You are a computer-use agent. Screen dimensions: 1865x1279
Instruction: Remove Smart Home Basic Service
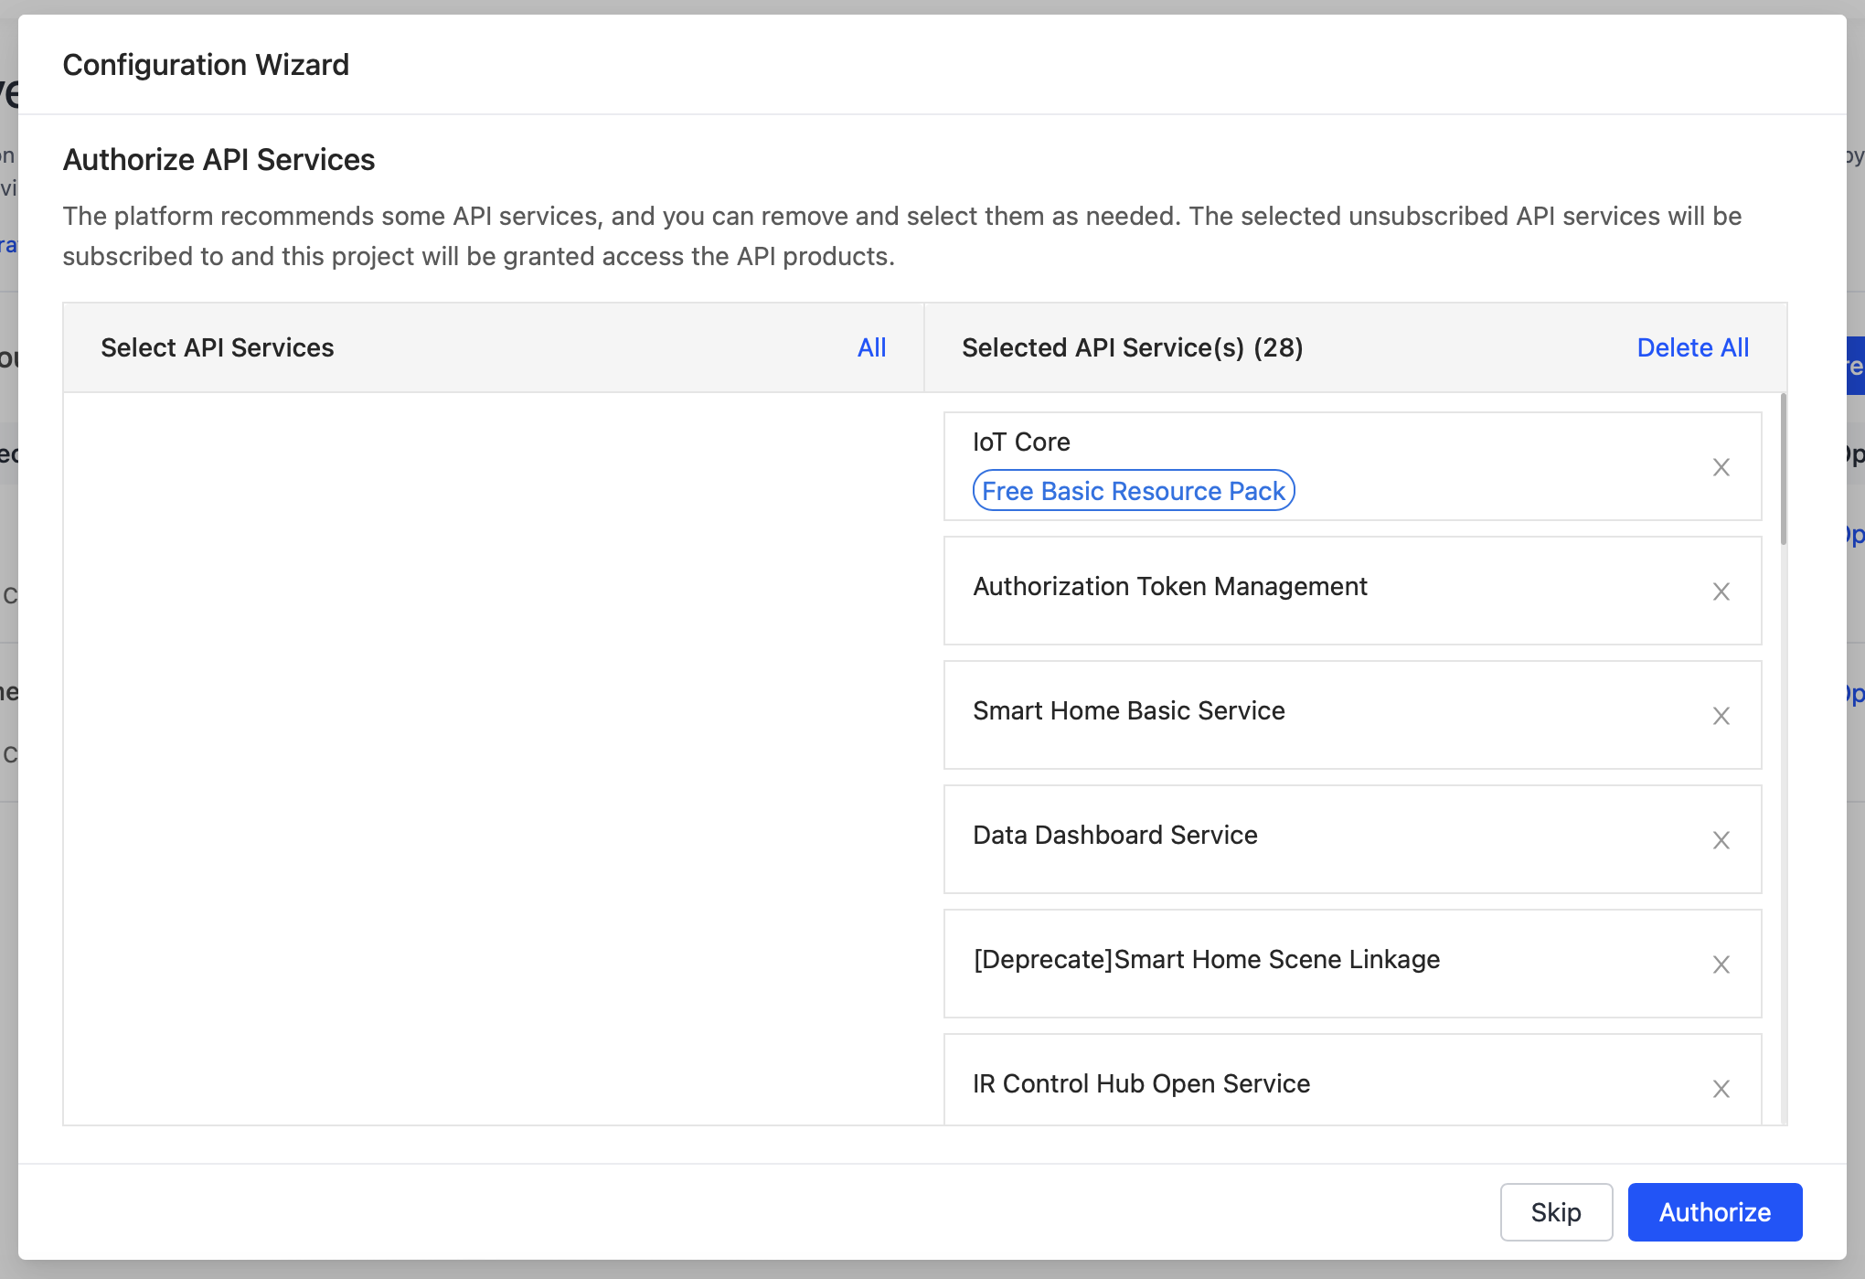coord(1721,716)
